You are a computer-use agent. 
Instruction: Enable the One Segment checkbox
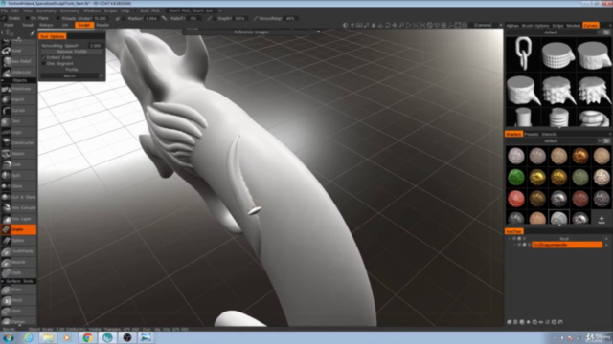pos(43,63)
